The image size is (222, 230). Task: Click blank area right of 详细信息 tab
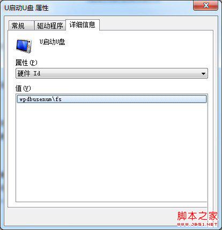pos(156,25)
